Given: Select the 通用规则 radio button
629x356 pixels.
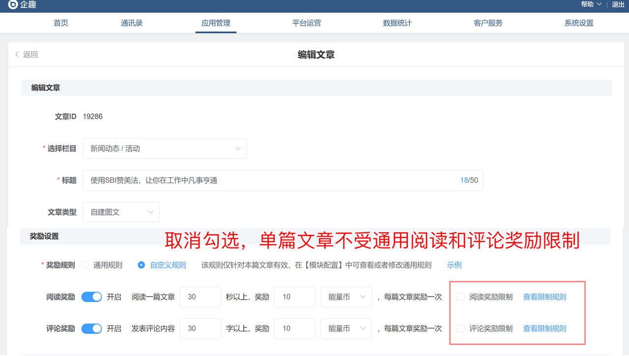Looking at the screenshot, I should coord(85,265).
